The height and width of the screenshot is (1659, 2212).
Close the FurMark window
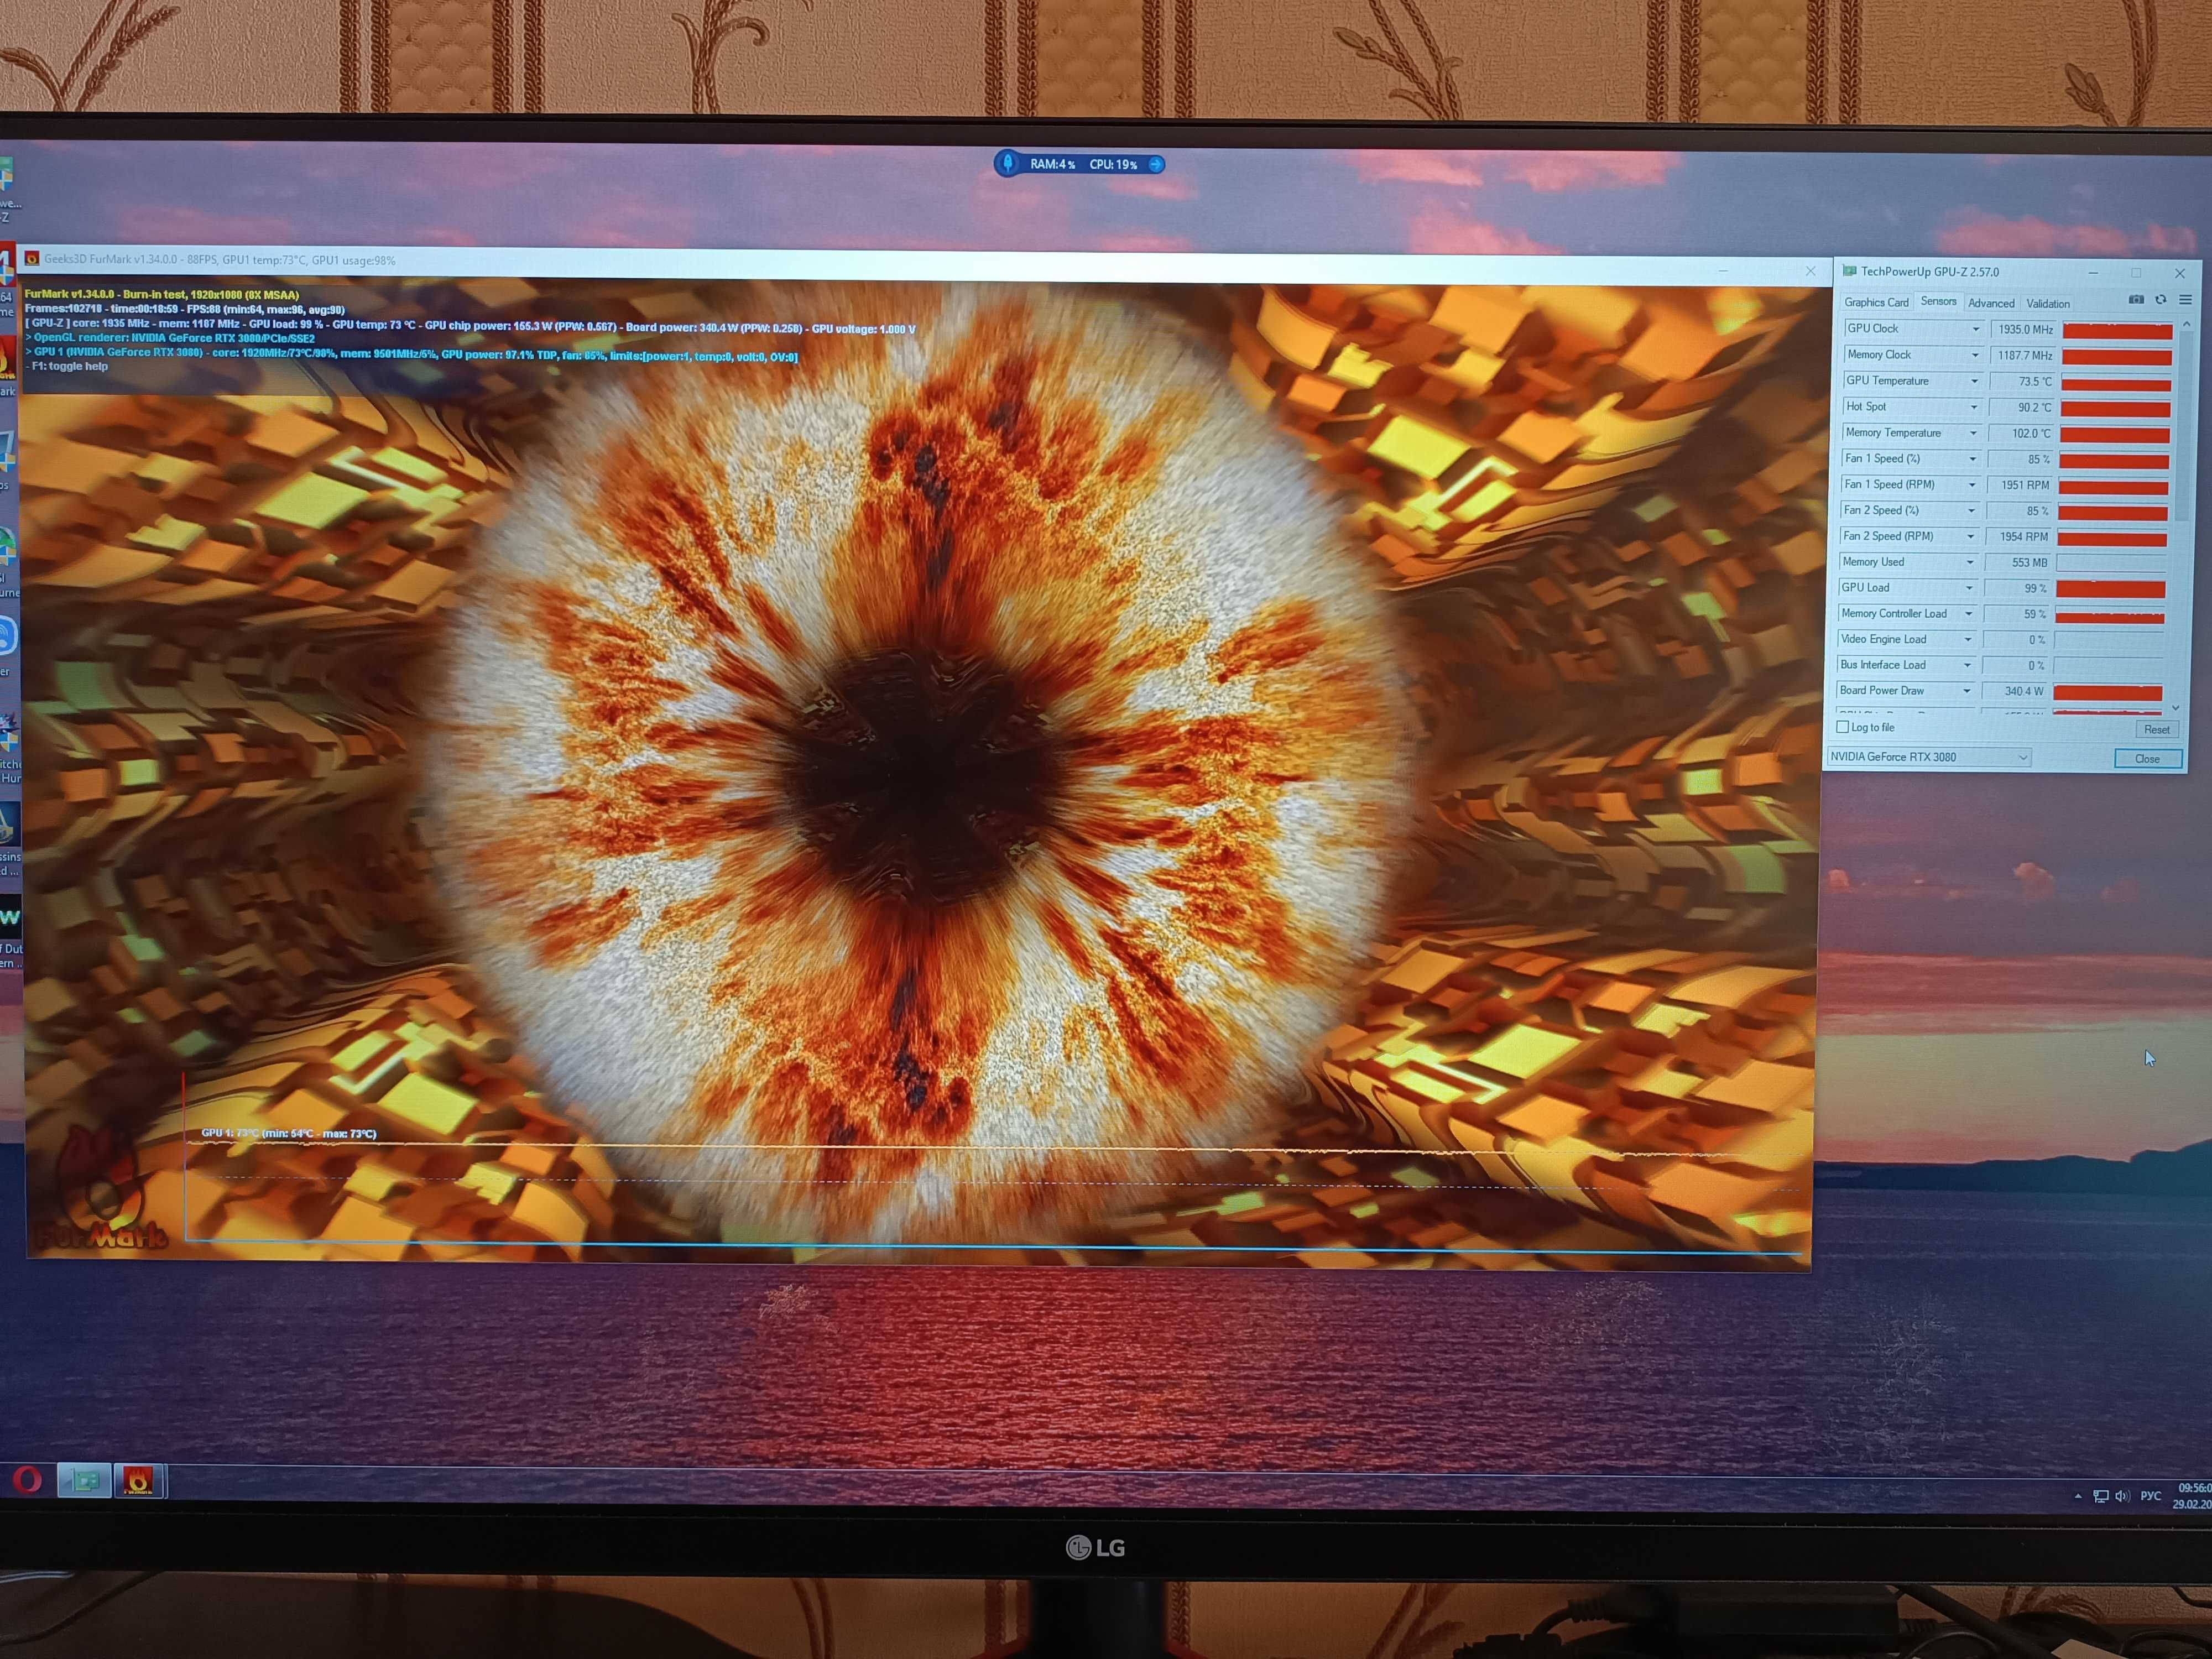[x=1810, y=271]
